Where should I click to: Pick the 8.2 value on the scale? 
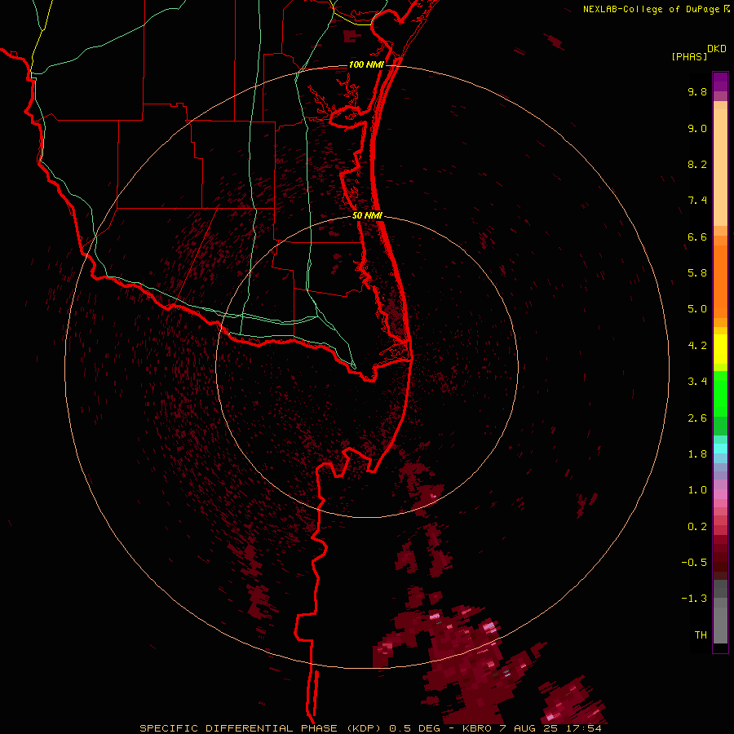[x=697, y=164]
